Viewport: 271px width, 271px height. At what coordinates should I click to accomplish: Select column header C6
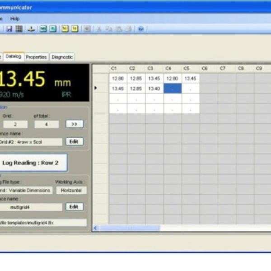[x=208, y=69]
